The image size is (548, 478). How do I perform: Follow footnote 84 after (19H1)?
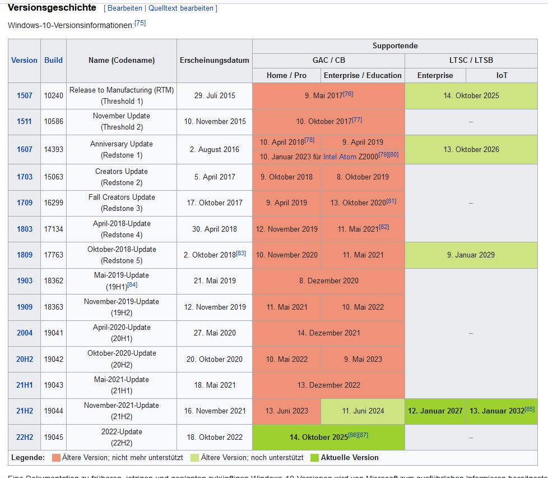[x=132, y=285]
